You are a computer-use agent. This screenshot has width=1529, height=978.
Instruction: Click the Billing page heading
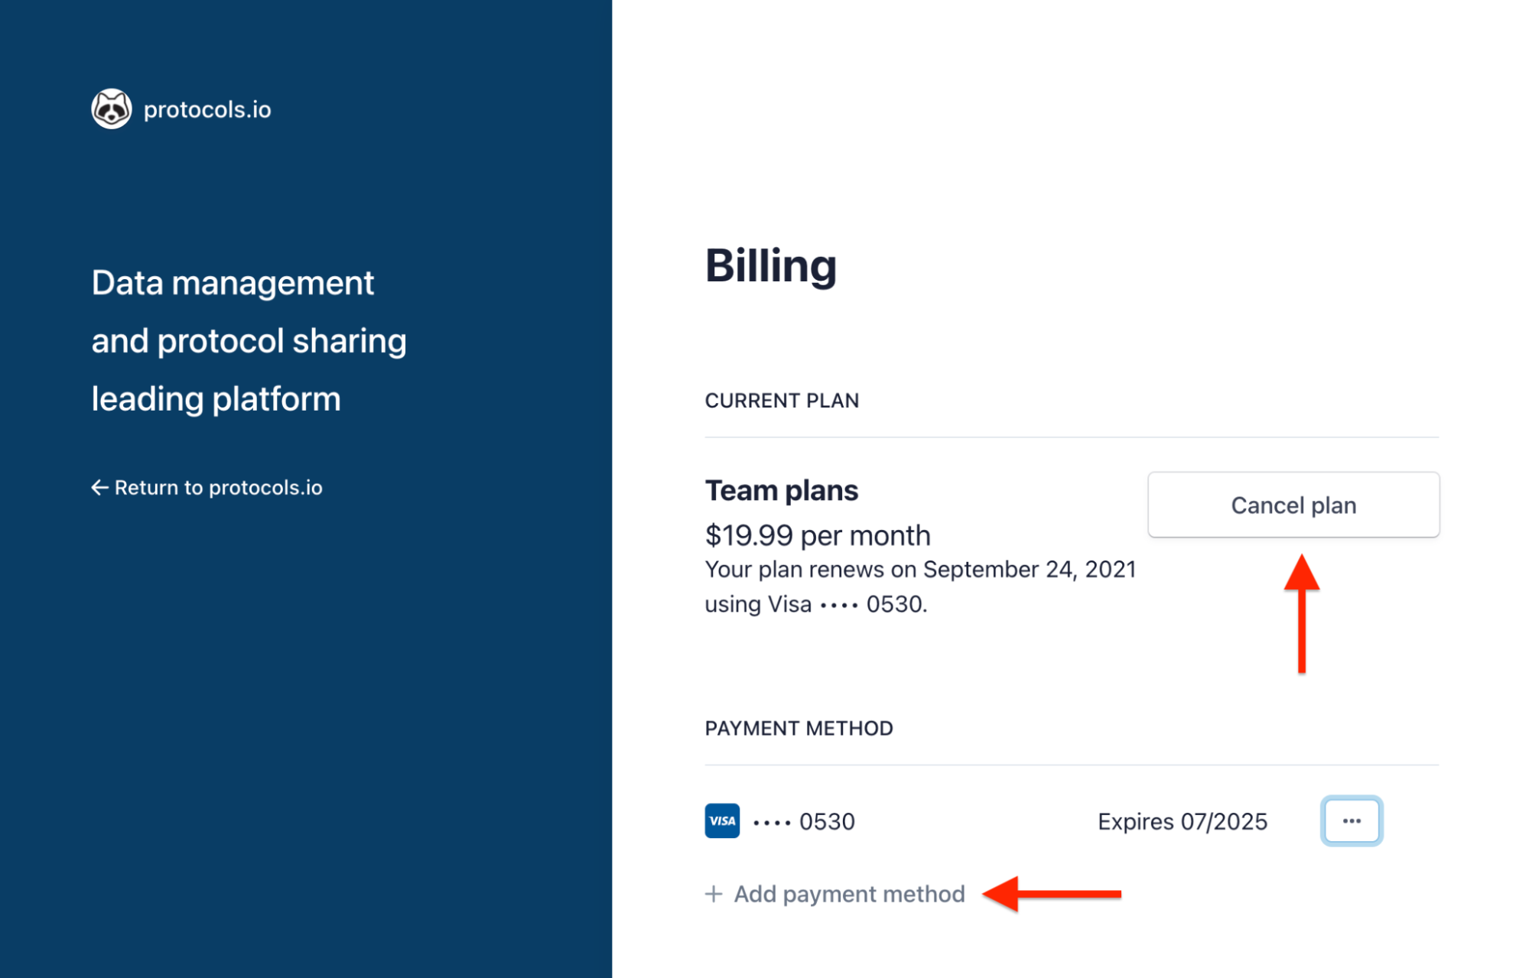pyautogui.click(x=770, y=266)
